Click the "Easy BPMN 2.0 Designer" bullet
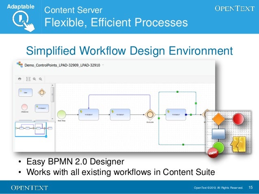 [x=76, y=162]
